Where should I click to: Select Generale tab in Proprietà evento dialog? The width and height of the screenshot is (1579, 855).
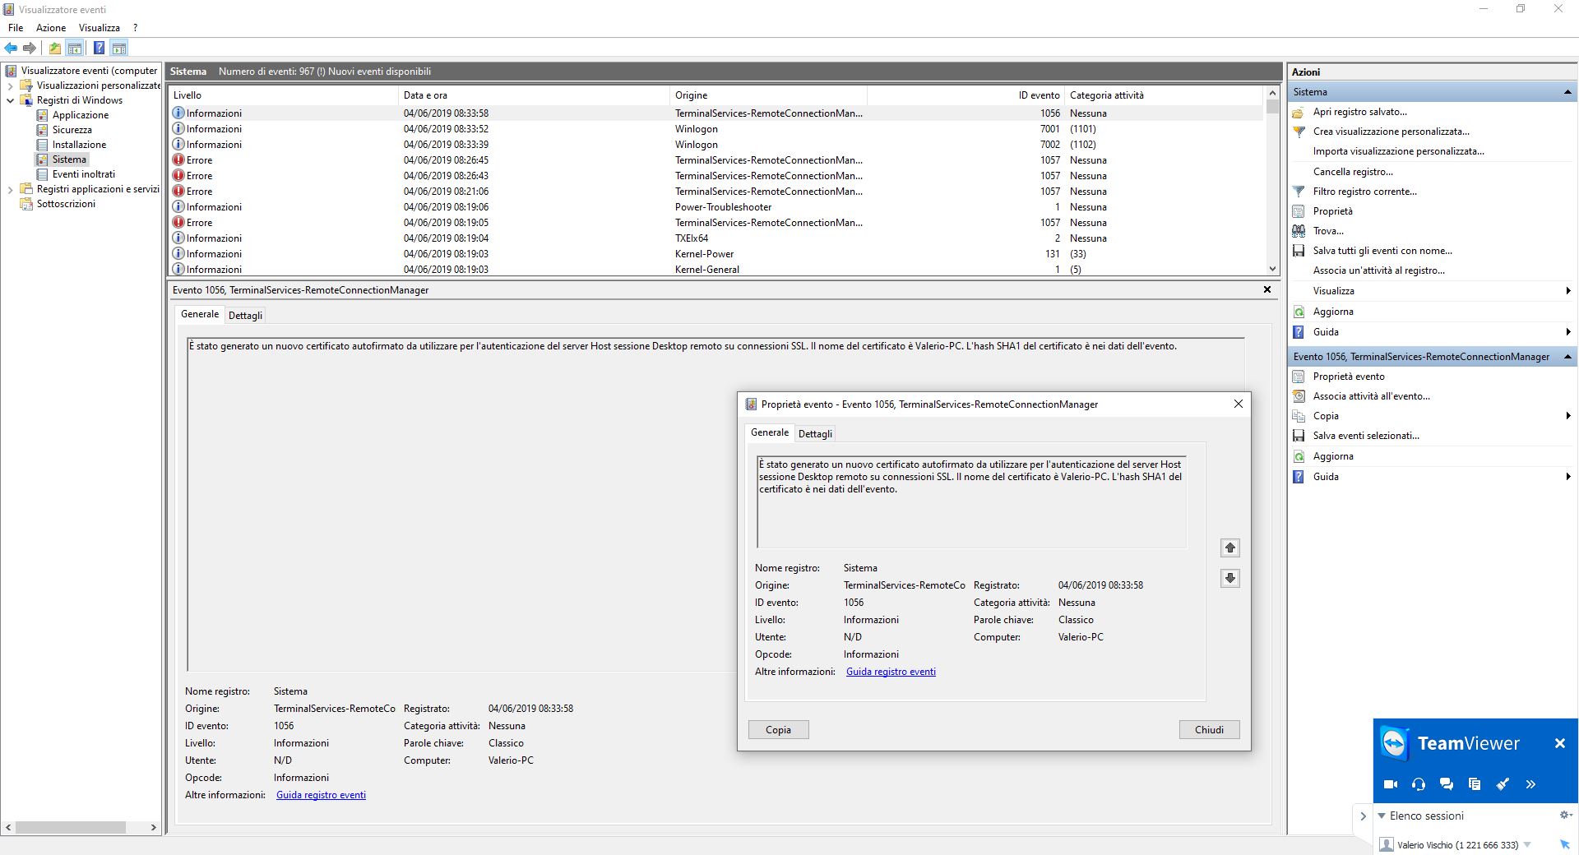coord(769,432)
